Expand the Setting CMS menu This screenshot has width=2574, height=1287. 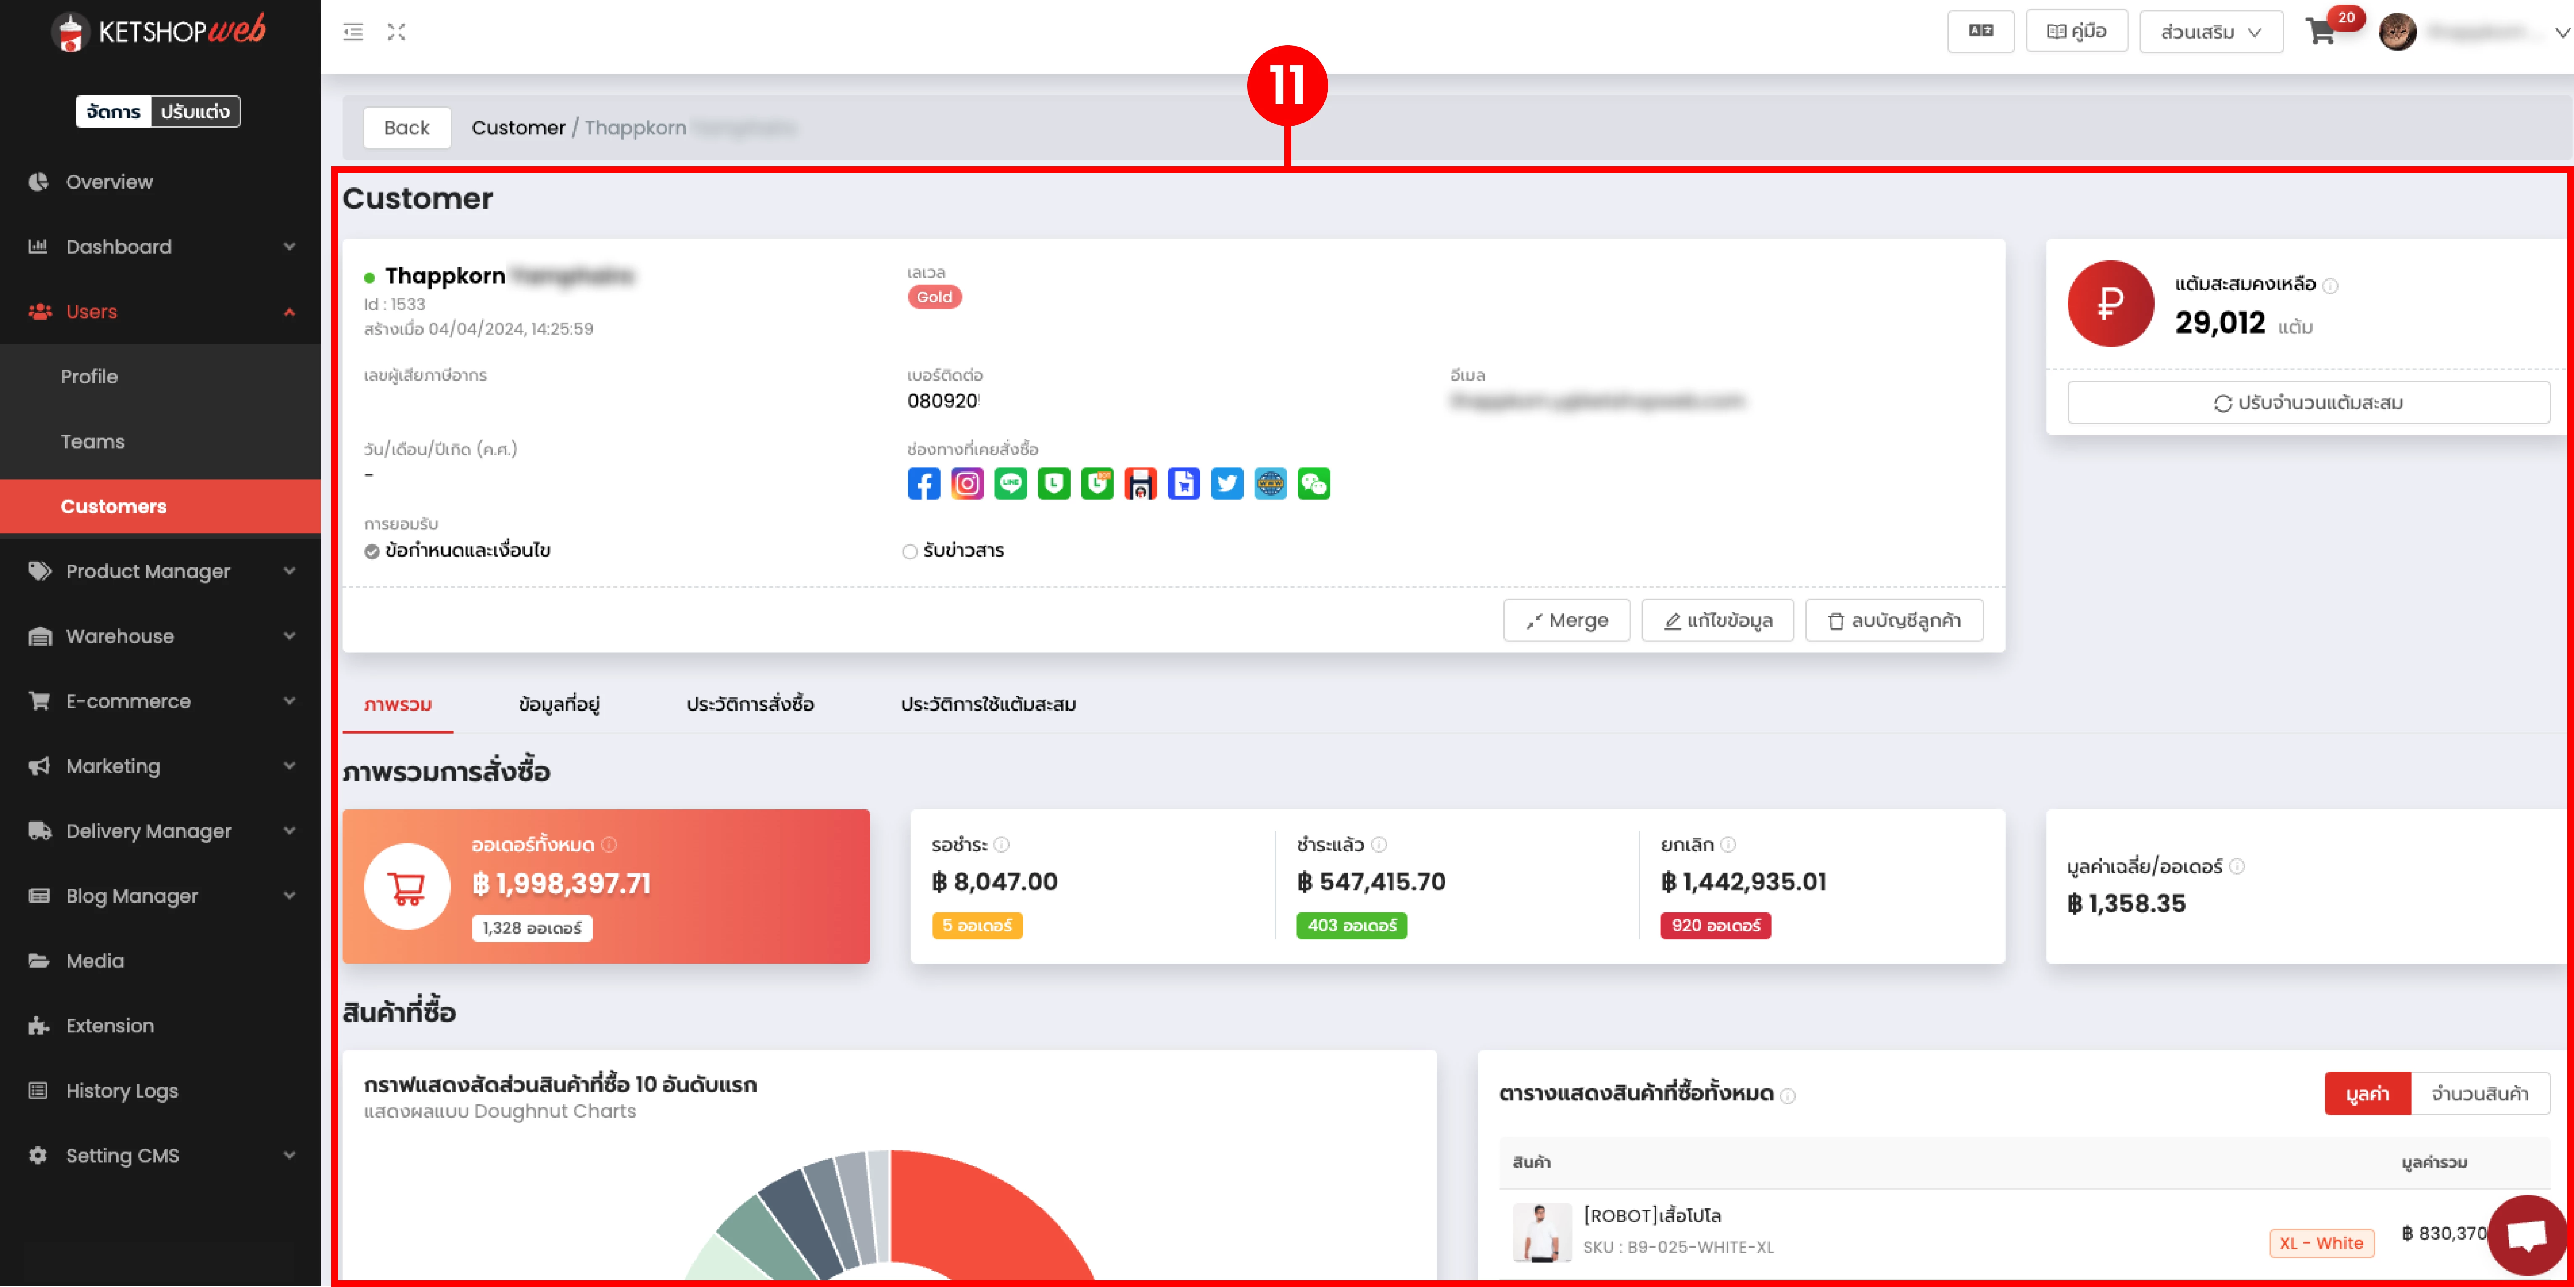click(x=160, y=1155)
